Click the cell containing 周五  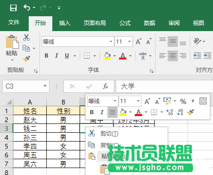pyautogui.click(x=30, y=155)
